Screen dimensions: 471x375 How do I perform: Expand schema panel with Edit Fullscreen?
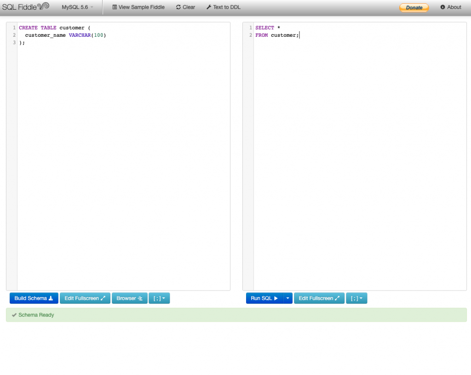coord(85,298)
